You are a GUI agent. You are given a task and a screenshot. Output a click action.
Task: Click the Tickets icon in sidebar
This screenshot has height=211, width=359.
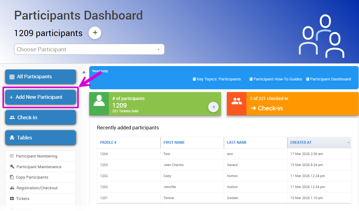tap(12, 199)
